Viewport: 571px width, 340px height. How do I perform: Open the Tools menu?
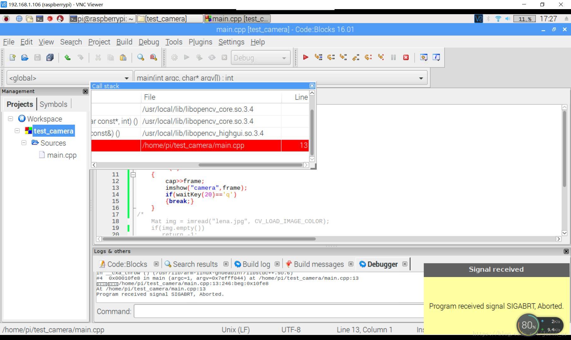pos(174,42)
